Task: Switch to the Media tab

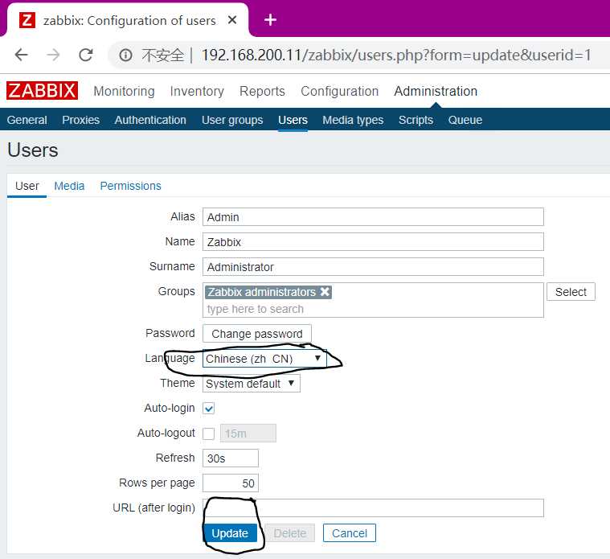Action: click(x=69, y=186)
